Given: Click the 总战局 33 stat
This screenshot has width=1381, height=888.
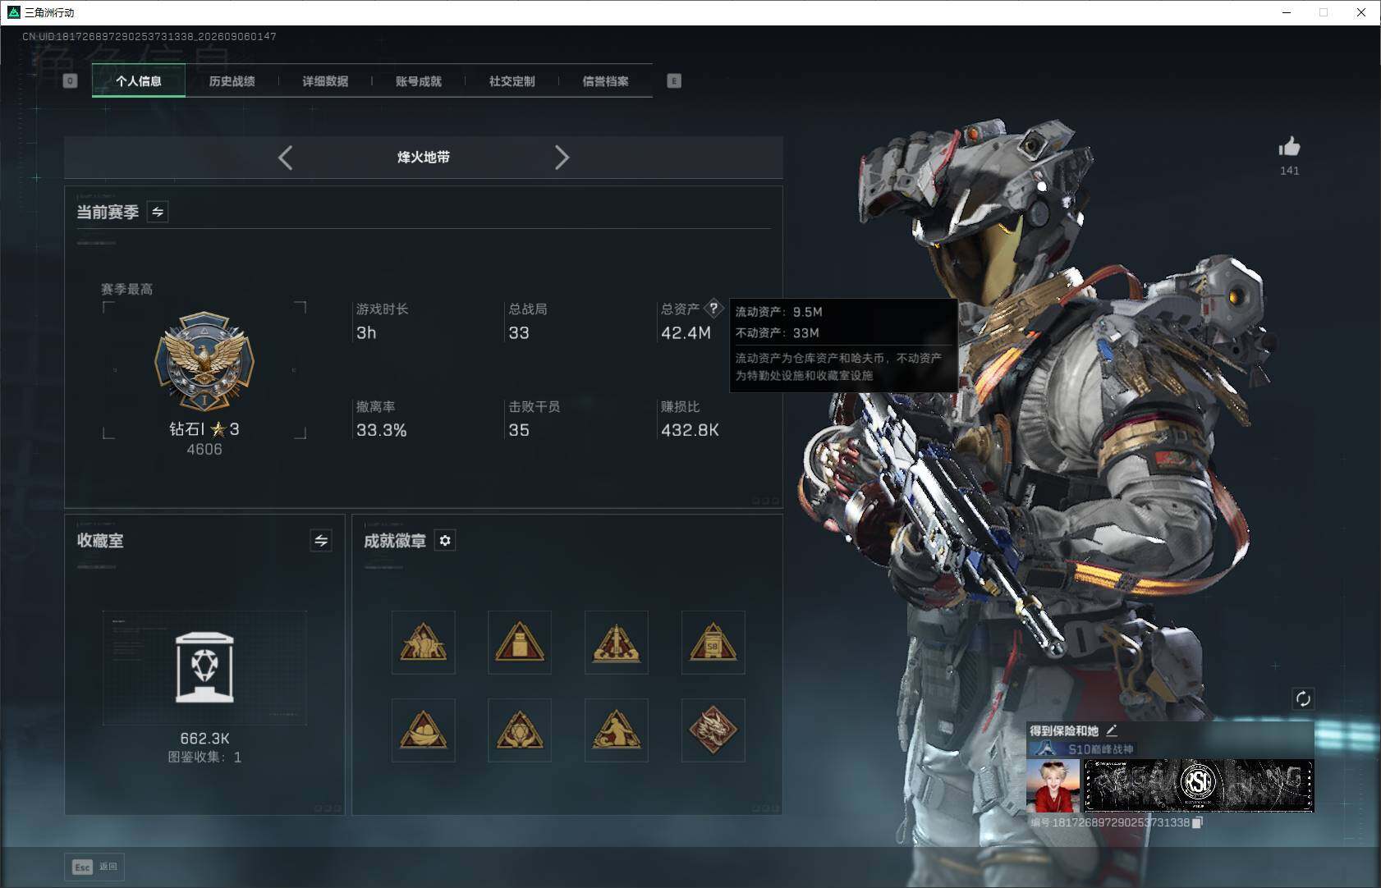Looking at the screenshot, I should click(527, 321).
